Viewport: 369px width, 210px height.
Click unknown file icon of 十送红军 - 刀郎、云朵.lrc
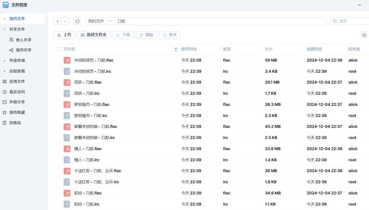(x=67, y=182)
